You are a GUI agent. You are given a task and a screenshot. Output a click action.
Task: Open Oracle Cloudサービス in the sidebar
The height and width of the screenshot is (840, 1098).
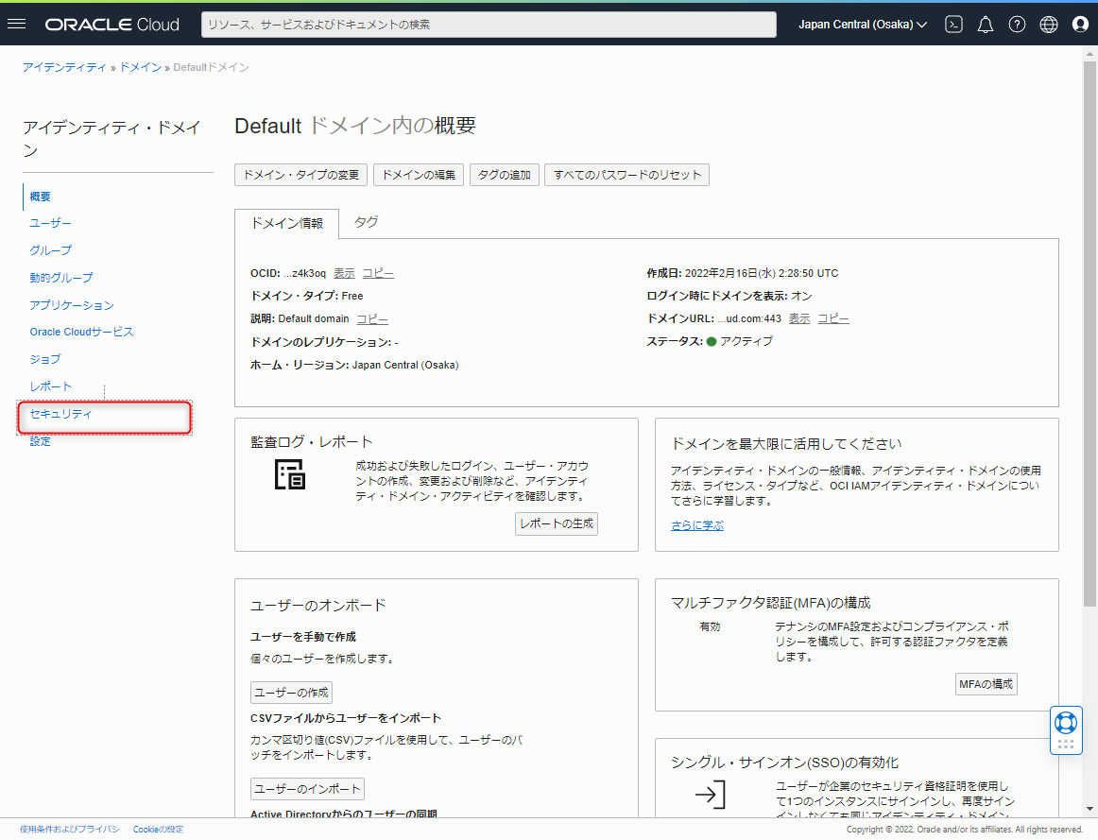[x=81, y=332]
